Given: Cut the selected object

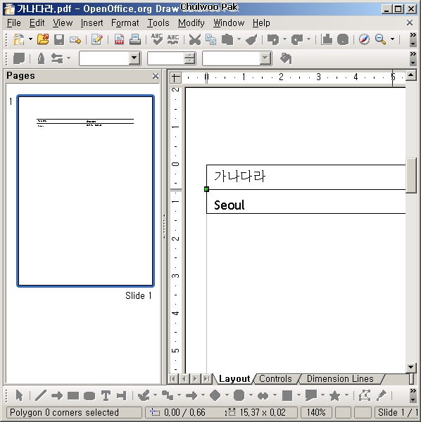Looking at the screenshot, I should tap(195, 39).
